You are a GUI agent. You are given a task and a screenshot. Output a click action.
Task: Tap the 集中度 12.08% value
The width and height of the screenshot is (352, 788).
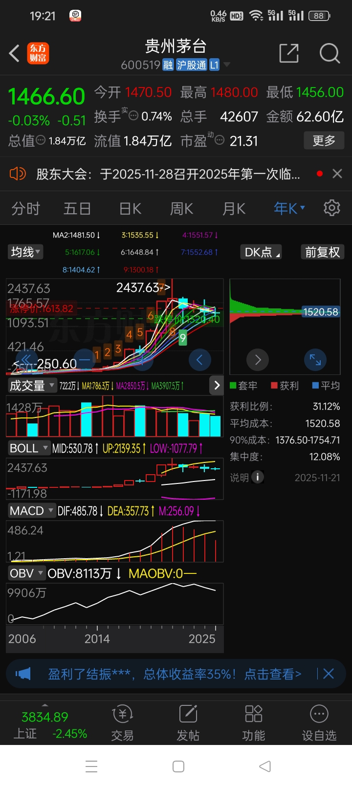pyautogui.click(x=325, y=457)
